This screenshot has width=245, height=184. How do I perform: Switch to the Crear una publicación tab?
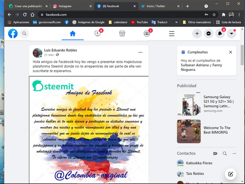[28, 6]
